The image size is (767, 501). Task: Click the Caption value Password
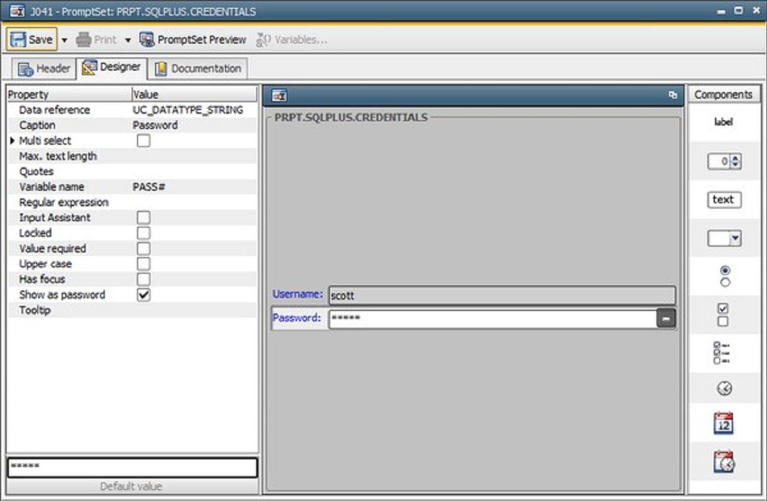tap(155, 126)
